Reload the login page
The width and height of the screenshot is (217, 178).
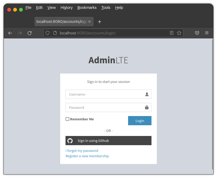coord(30,33)
